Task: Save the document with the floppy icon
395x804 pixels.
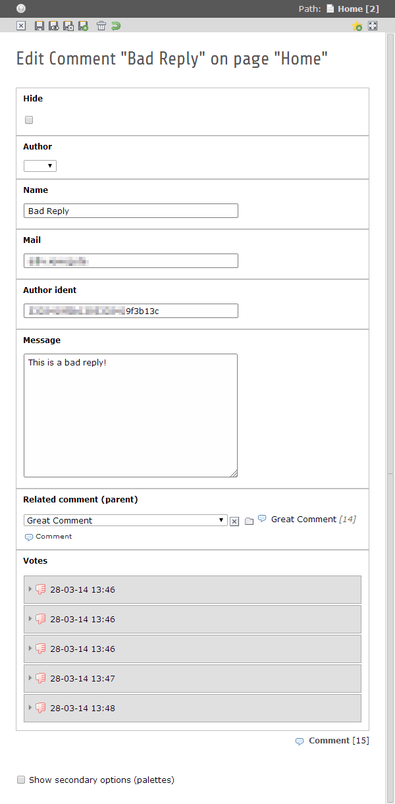Action: 39,26
